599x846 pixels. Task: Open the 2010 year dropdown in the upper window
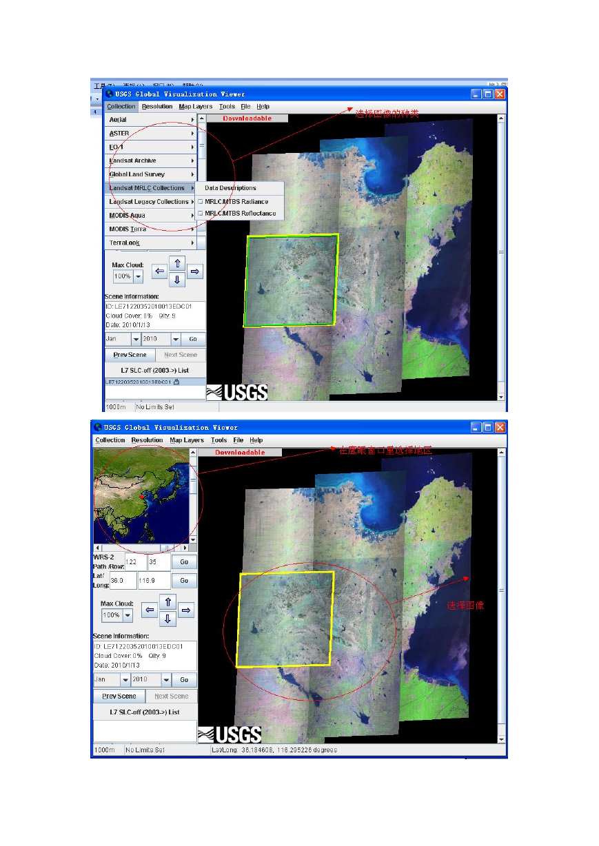pos(175,339)
